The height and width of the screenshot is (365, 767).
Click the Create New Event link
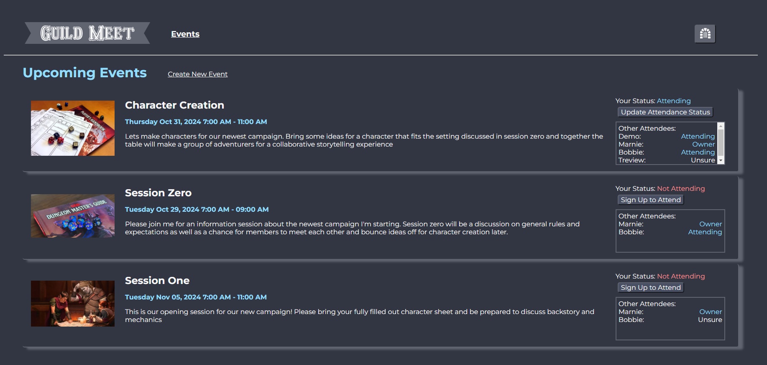[x=197, y=74]
